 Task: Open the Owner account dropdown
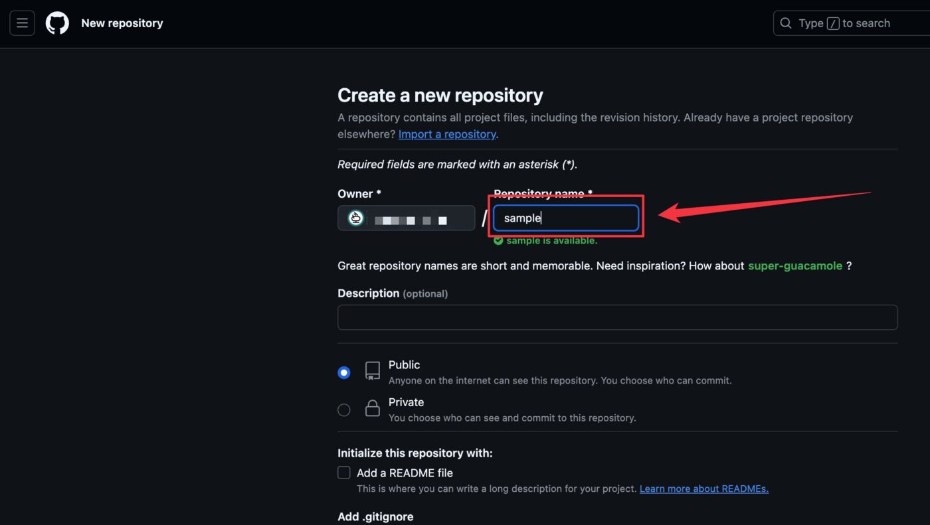point(407,218)
